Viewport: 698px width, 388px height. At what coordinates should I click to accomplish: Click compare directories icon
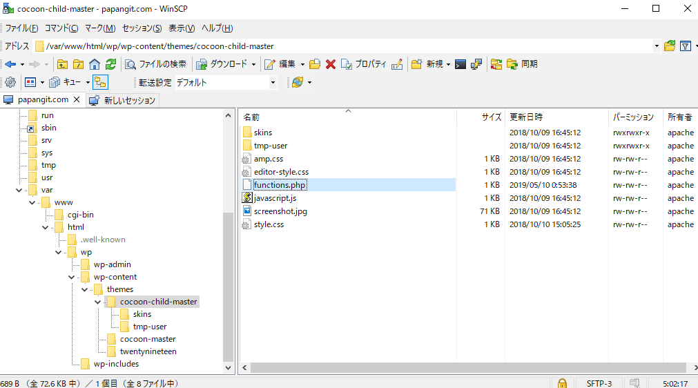point(496,64)
